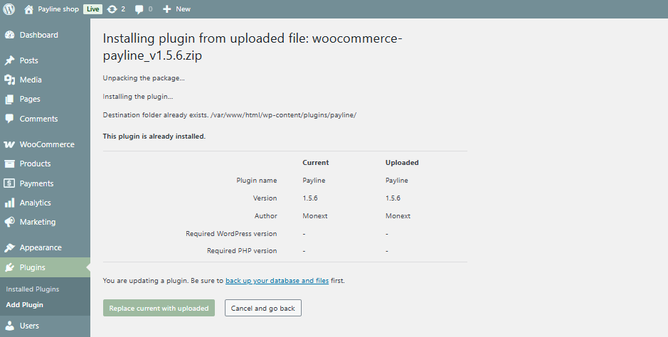Open Appearance paintbrush icon
Screen dimensions: 668x337
(10, 247)
